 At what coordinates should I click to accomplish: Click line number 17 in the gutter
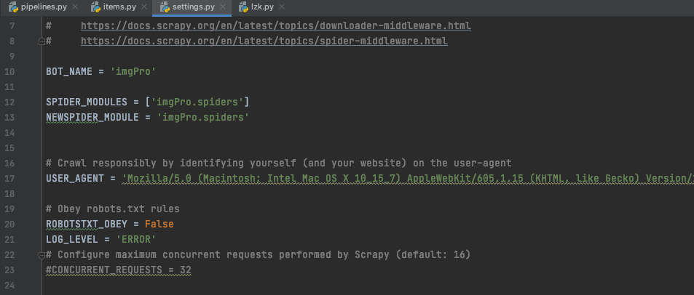[9, 179]
